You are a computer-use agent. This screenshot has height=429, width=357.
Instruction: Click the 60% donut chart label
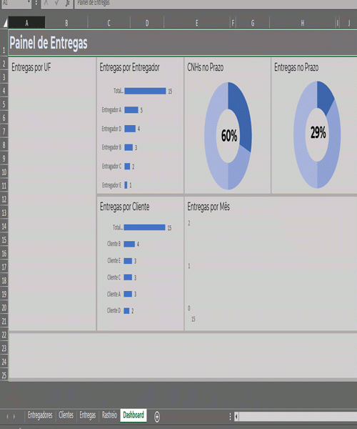point(229,136)
